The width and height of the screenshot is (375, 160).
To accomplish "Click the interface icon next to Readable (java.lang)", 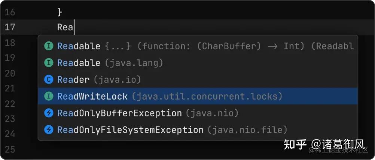I will pos(49,63).
